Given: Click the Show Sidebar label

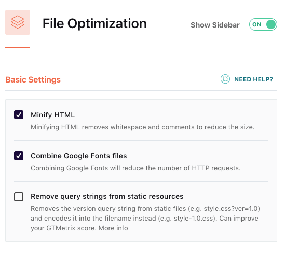Looking at the screenshot, I should point(215,25).
